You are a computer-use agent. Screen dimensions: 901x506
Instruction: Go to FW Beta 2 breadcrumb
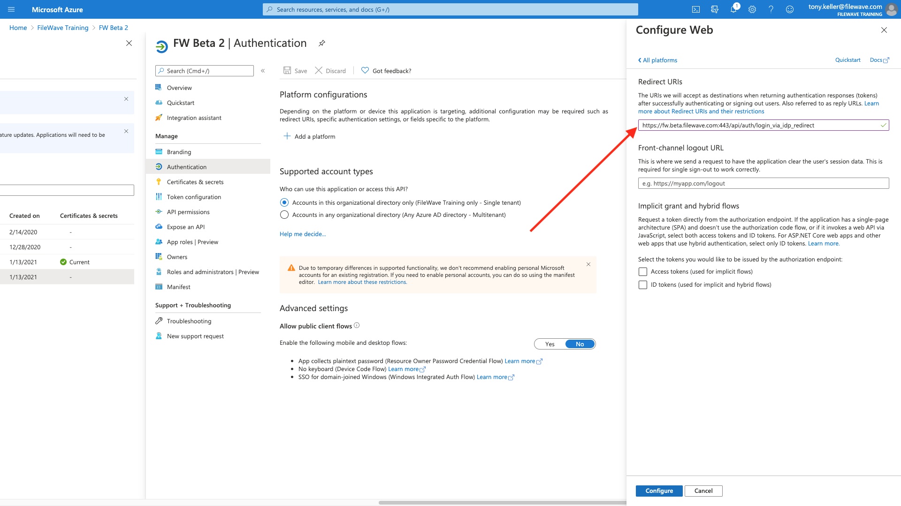(x=114, y=28)
